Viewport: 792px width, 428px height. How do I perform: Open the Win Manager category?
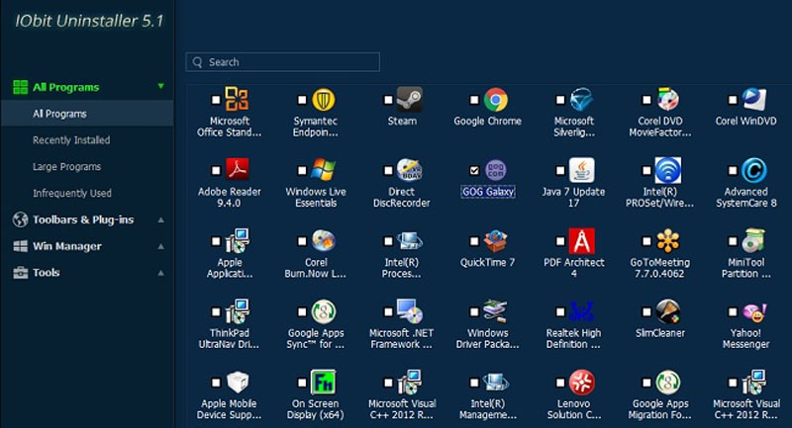pyautogui.click(x=66, y=246)
